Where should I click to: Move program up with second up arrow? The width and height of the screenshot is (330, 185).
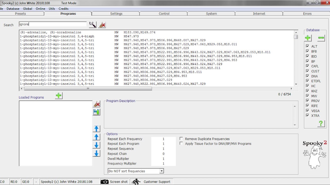click(x=96, y=137)
